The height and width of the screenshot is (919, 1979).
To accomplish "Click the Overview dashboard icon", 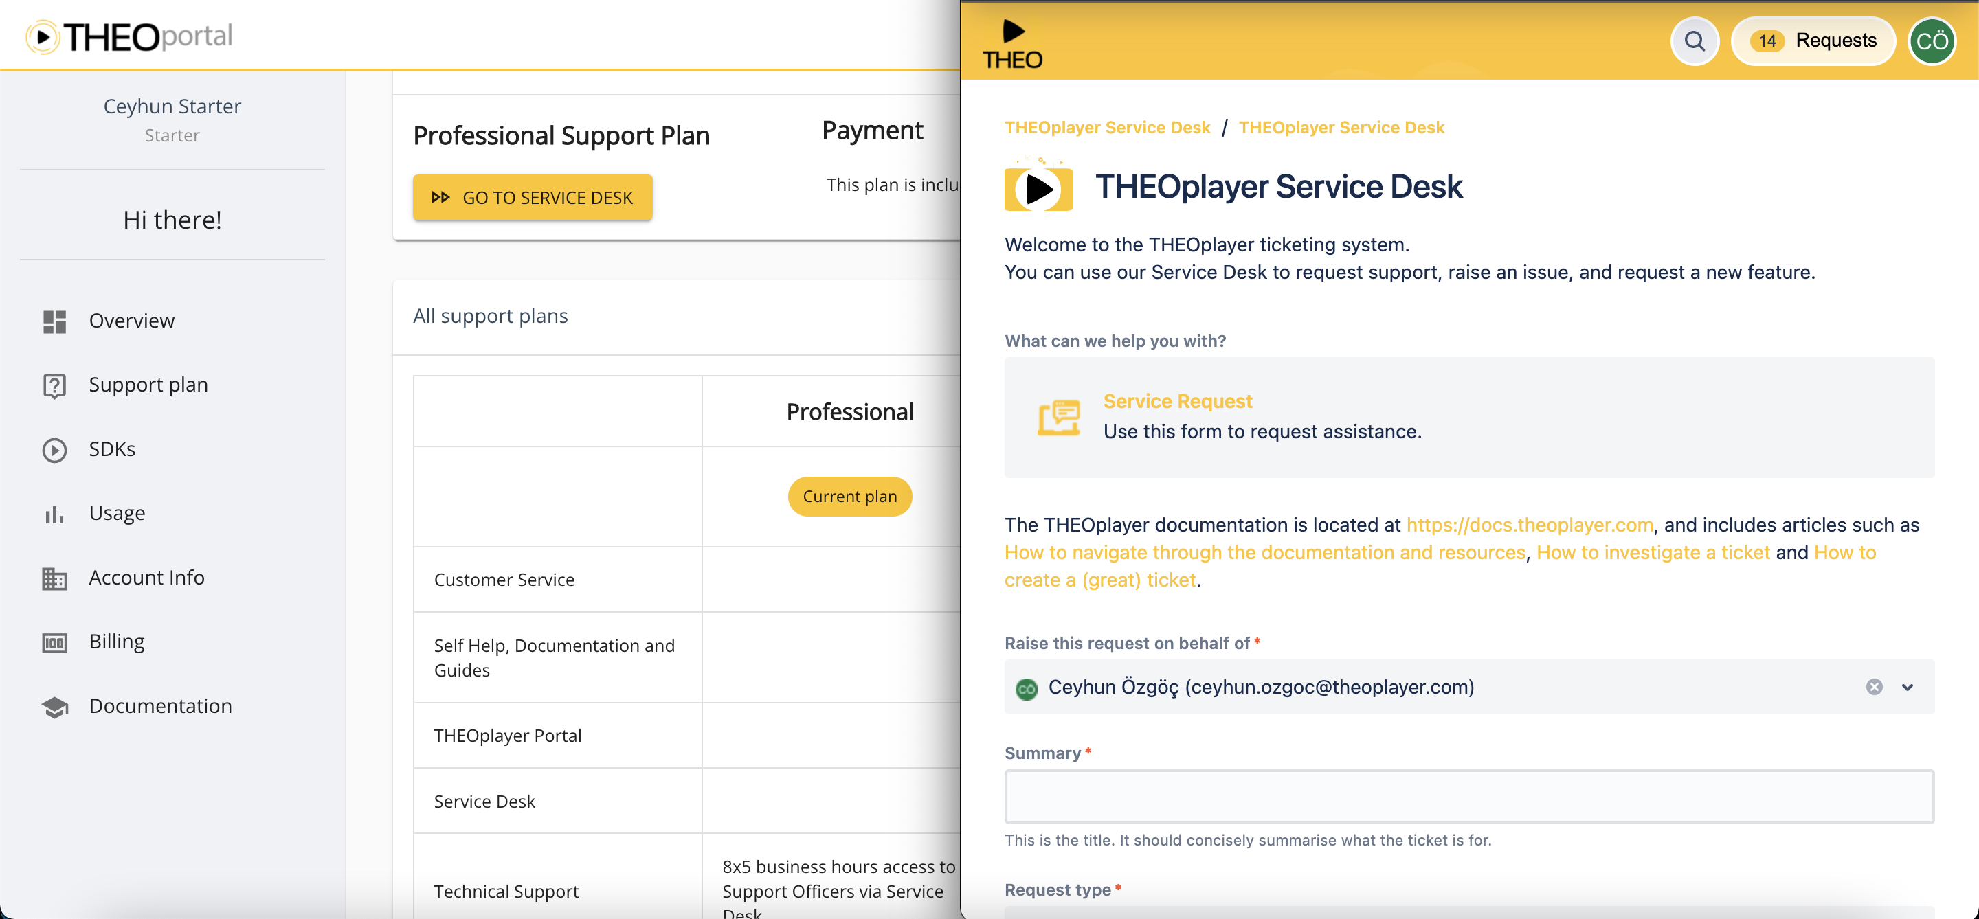I will pyautogui.click(x=54, y=321).
